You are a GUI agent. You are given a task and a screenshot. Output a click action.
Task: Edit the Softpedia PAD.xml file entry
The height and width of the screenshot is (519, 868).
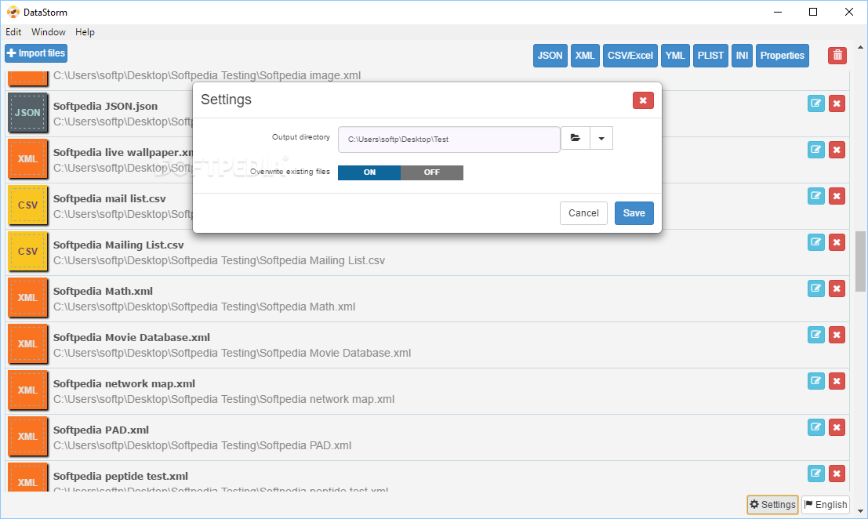816,427
